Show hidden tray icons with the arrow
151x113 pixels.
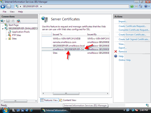124,110
